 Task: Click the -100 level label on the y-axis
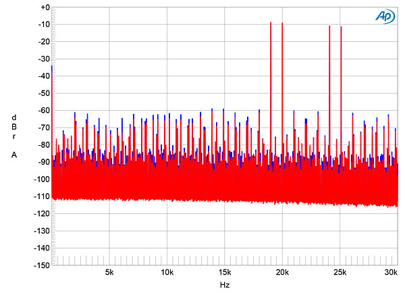pos(42,180)
